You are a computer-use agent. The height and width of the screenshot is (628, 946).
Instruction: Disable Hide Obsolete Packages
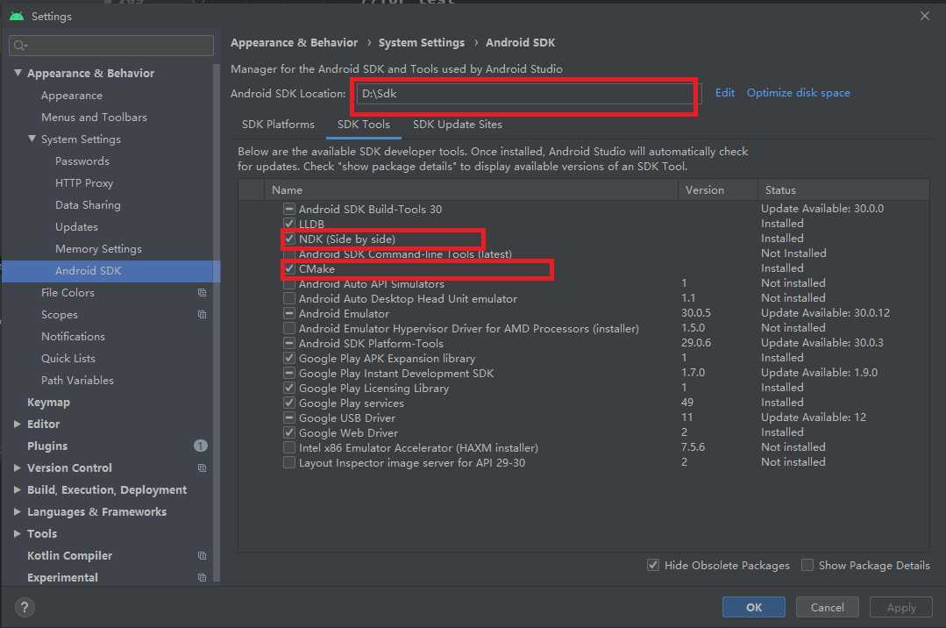tap(653, 565)
